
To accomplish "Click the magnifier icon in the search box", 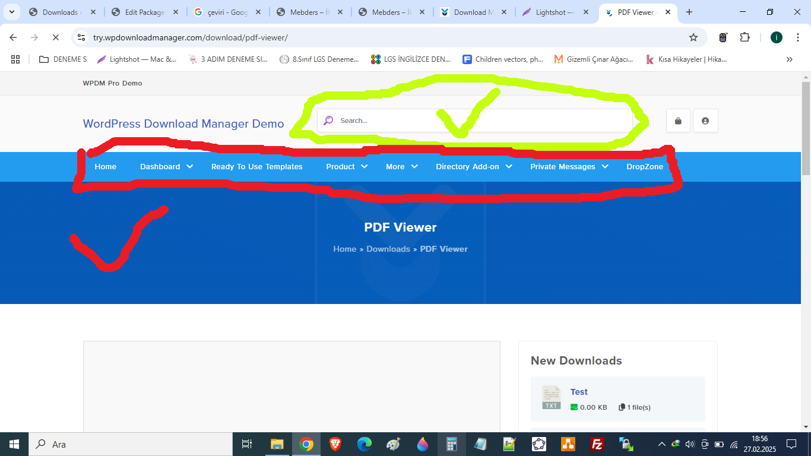I will pyautogui.click(x=328, y=121).
